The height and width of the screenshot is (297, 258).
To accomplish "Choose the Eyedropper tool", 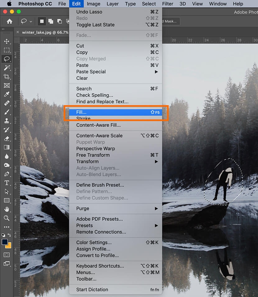I will 7,94.
